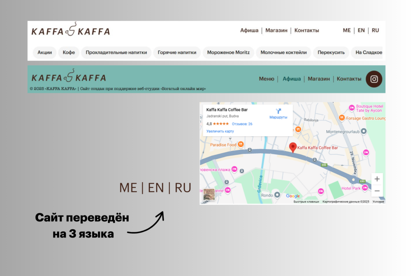
Task: Click the Hotel Park marker on map
Action: pos(365,188)
